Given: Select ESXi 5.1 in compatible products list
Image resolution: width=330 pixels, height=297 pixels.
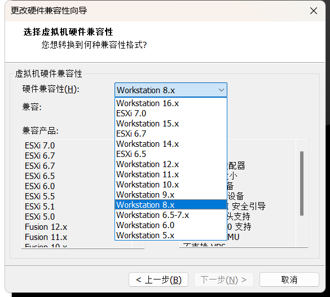Looking at the screenshot, I should tap(40, 207).
